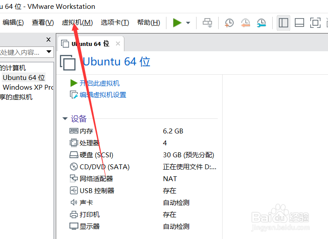This screenshot has height=239, width=328.
Task: Click the 编辑虚拟机设置 link
Action: coord(103,95)
